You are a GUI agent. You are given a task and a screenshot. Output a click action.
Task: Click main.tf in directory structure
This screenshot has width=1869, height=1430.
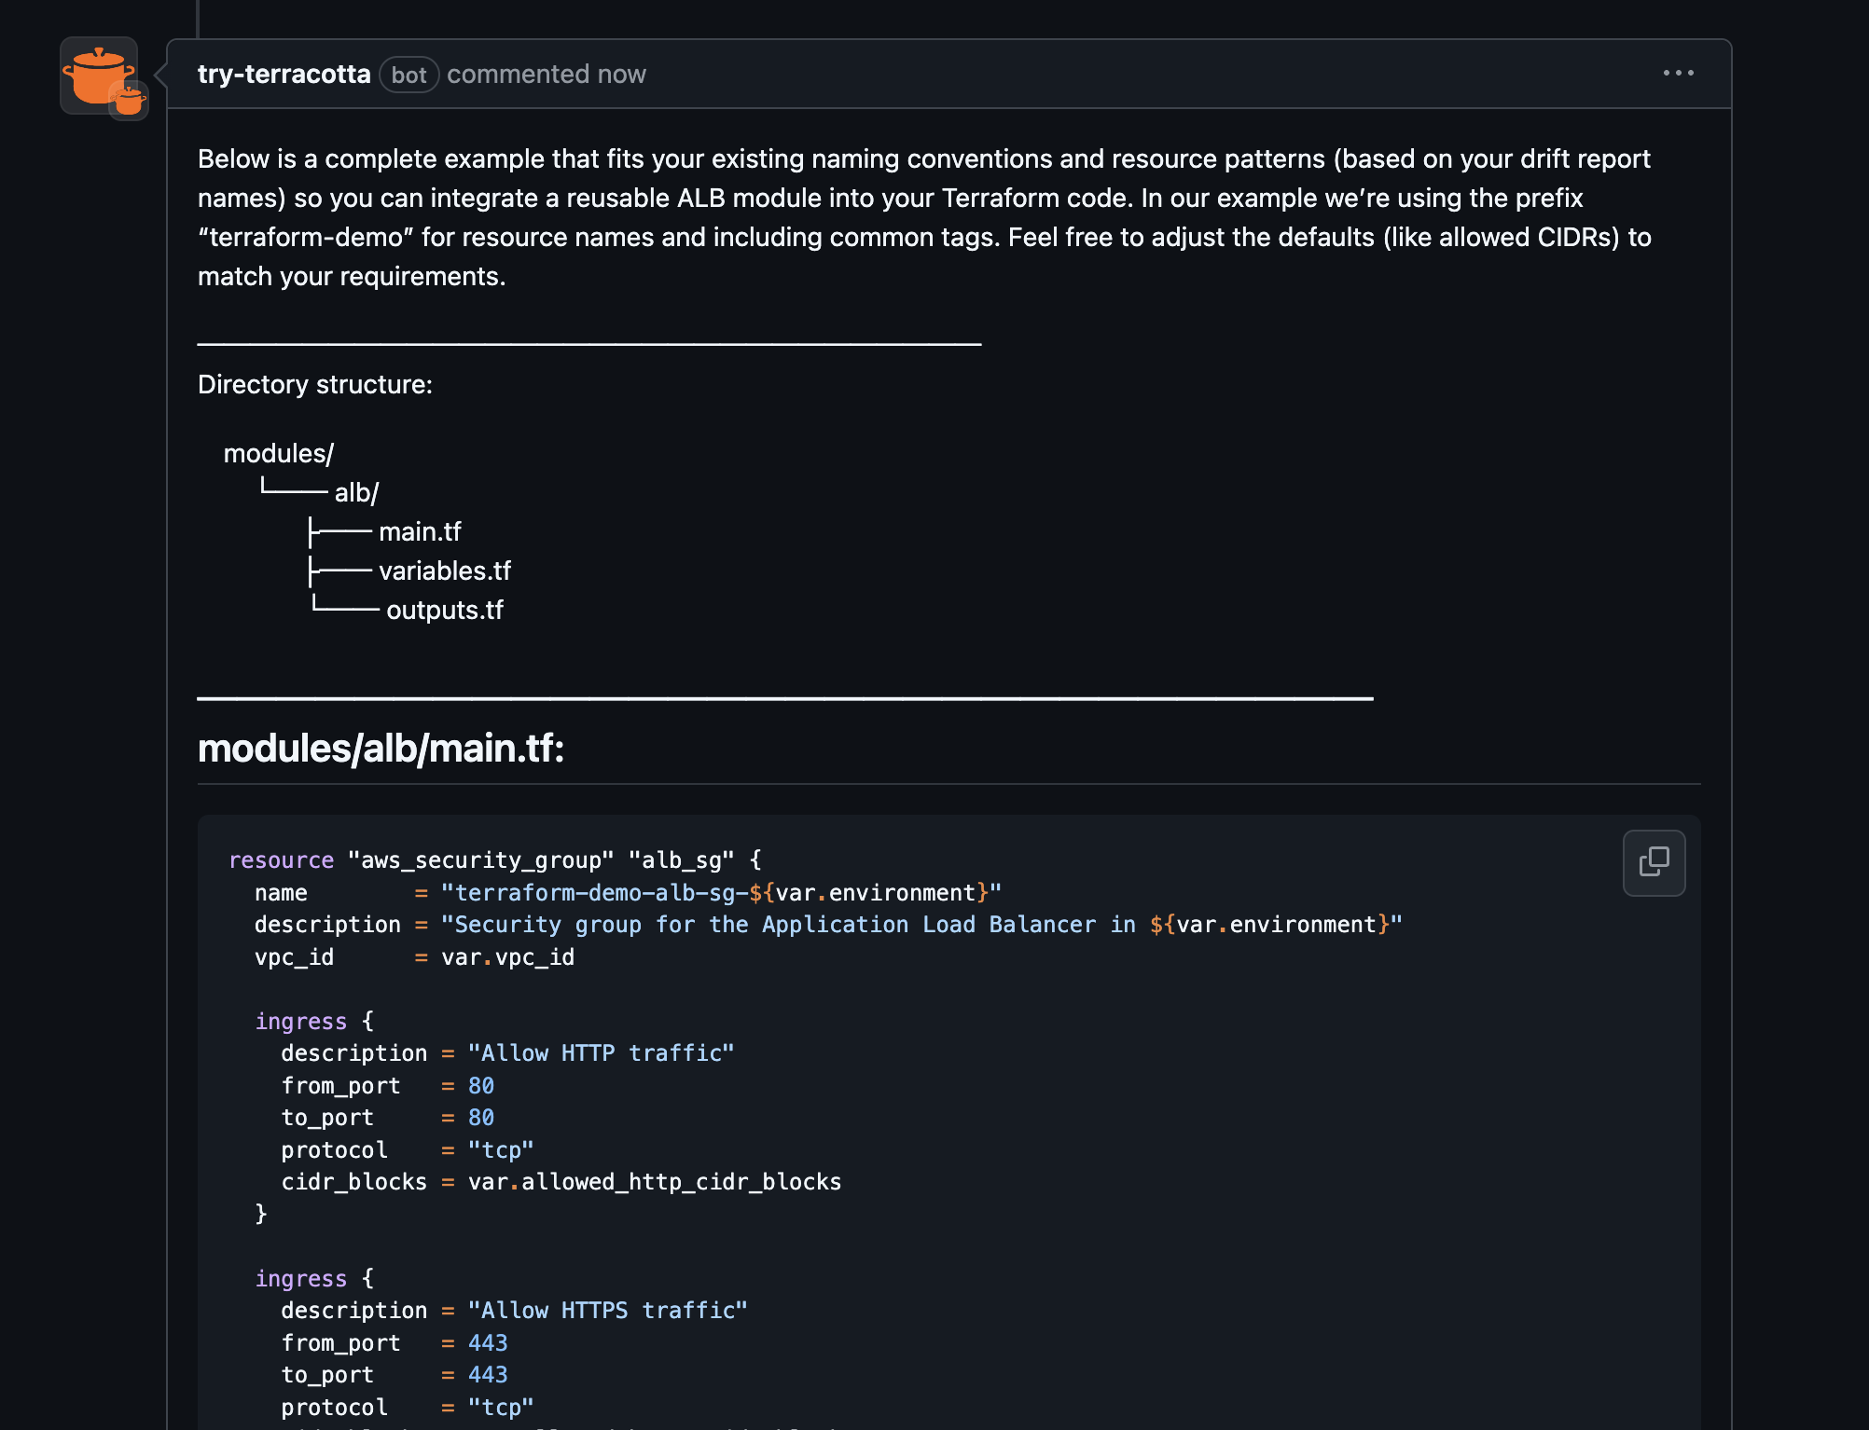[420, 532]
